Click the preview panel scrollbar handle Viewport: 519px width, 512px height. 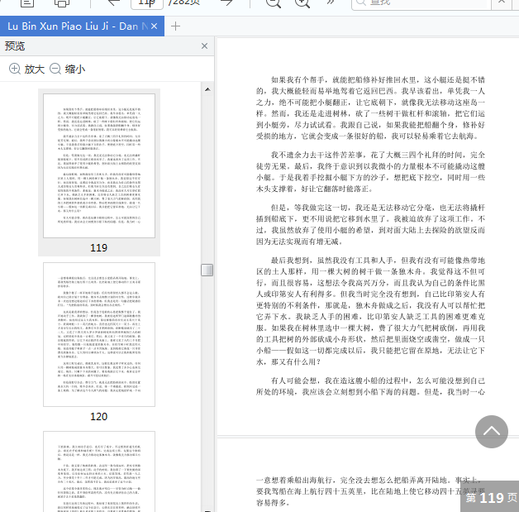pos(207,270)
